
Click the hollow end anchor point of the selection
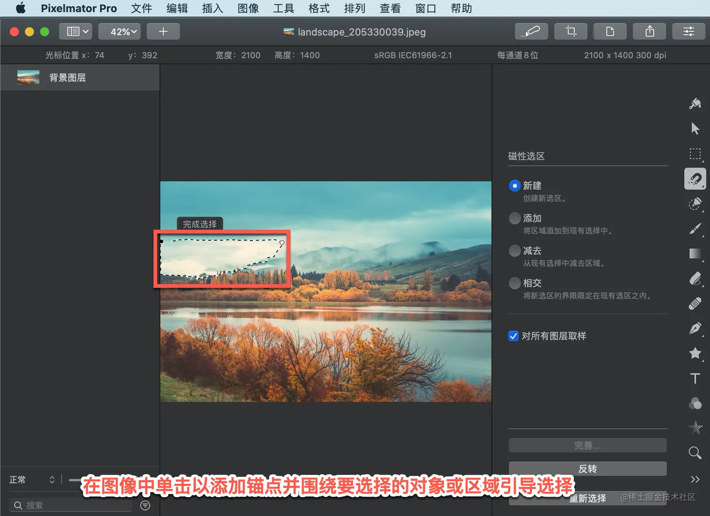[282, 243]
